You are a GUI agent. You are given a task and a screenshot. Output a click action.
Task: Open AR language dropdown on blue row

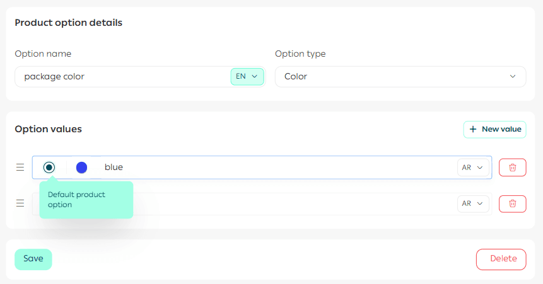click(472, 168)
